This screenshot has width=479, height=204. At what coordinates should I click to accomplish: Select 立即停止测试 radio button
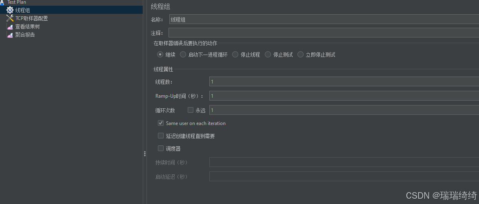tap(301, 55)
